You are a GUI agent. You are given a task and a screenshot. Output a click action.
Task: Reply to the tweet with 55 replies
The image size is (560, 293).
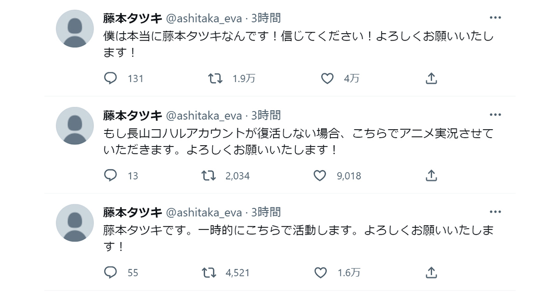[x=110, y=272]
